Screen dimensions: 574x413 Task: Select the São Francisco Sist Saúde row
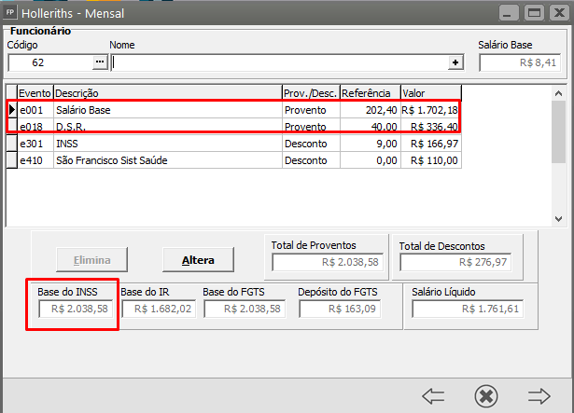point(168,160)
